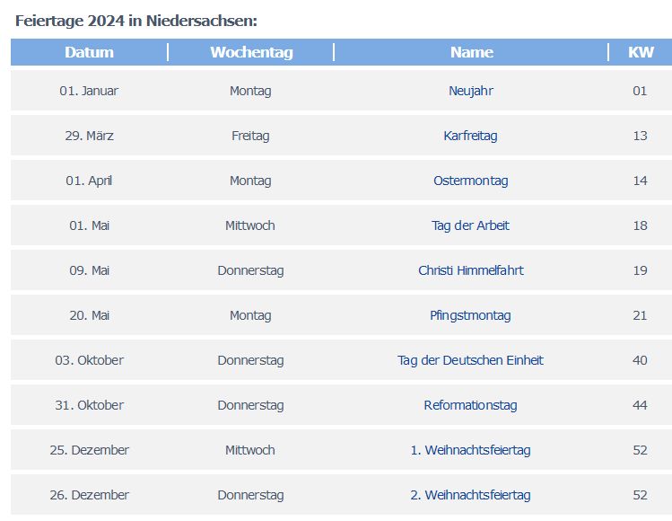This screenshot has height=521, width=672.
Task: Open the Karfreitag holiday link
Action: [x=470, y=136]
